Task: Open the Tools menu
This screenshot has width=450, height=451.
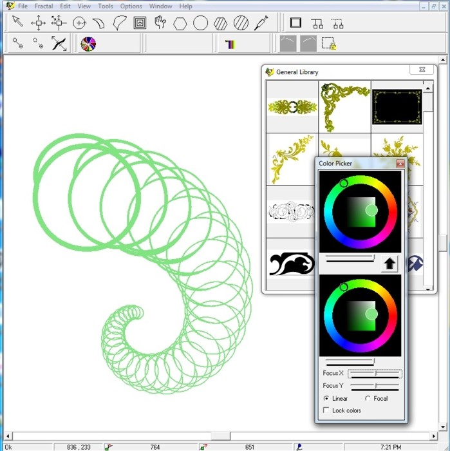Action: (x=106, y=6)
